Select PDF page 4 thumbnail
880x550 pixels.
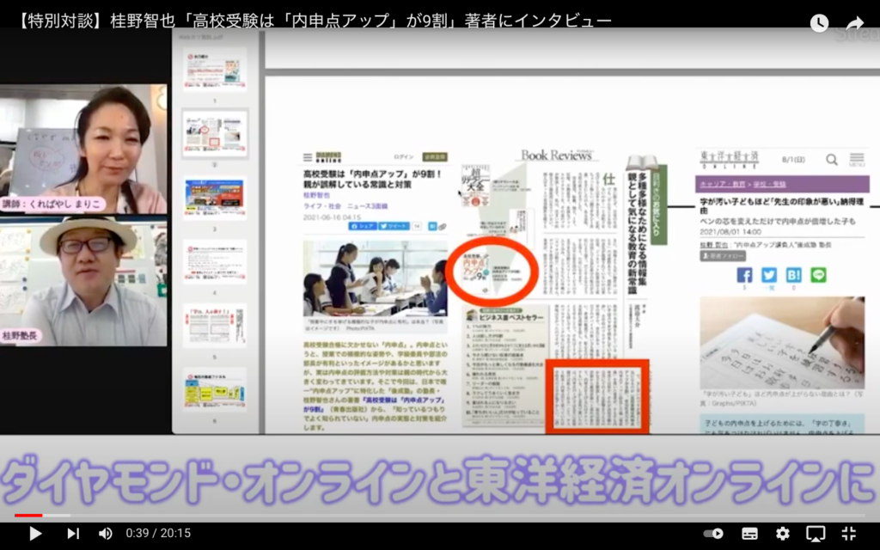point(214,261)
